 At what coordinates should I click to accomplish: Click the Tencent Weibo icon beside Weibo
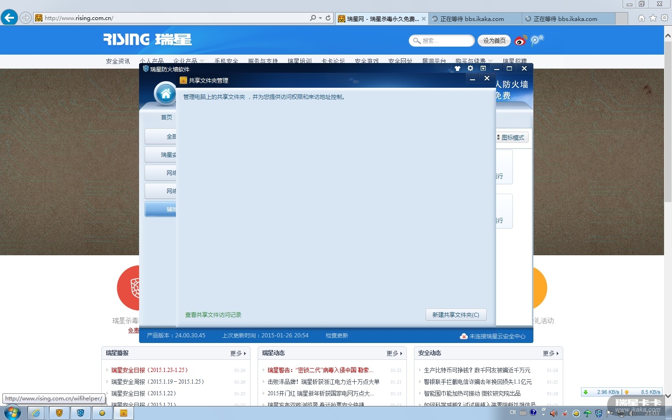point(537,41)
